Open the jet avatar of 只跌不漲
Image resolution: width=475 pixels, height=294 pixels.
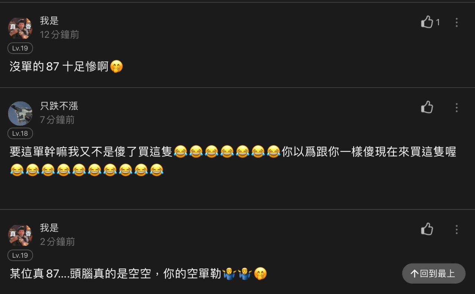20,113
